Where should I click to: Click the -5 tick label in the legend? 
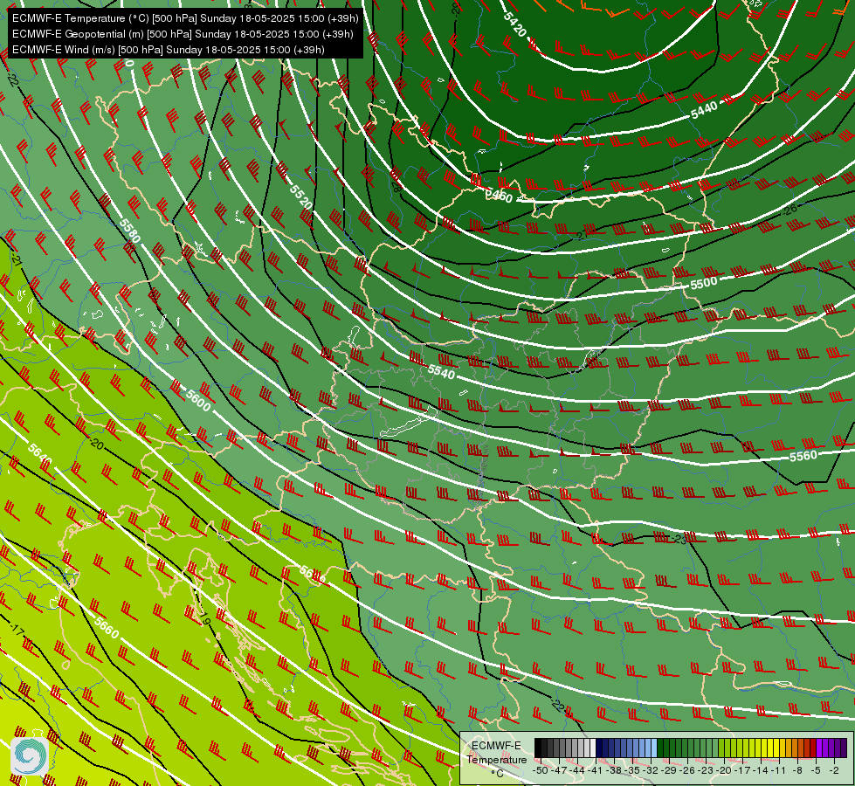tap(817, 771)
